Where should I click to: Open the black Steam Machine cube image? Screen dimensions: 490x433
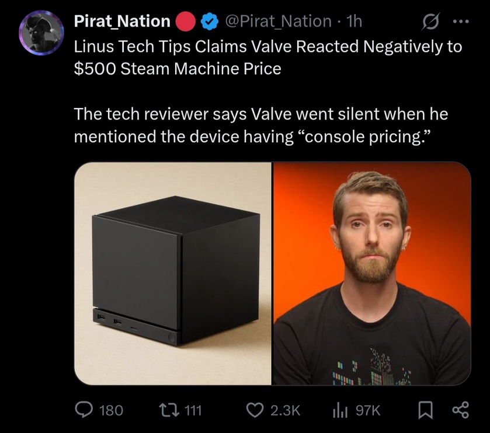point(173,273)
